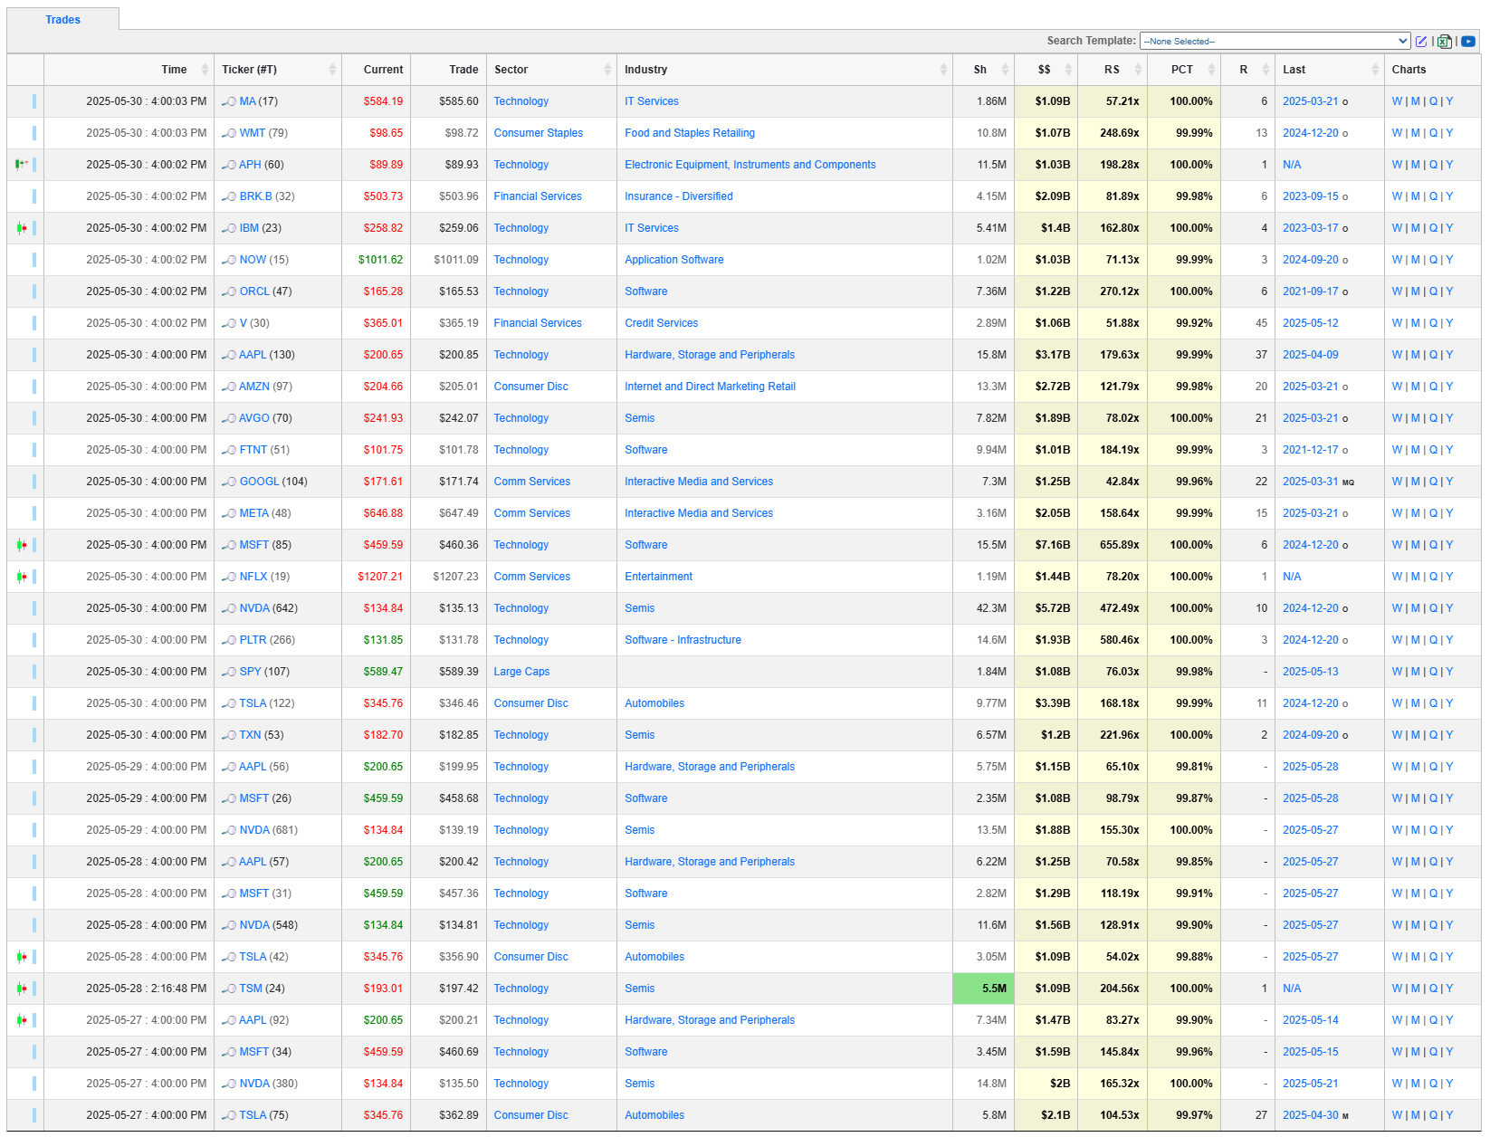This screenshot has width=1490, height=1137.
Task: Click the magnifier icon beside MA (17)
Action: (x=229, y=101)
